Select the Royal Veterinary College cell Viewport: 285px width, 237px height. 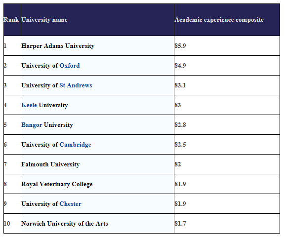coord(97,184)
